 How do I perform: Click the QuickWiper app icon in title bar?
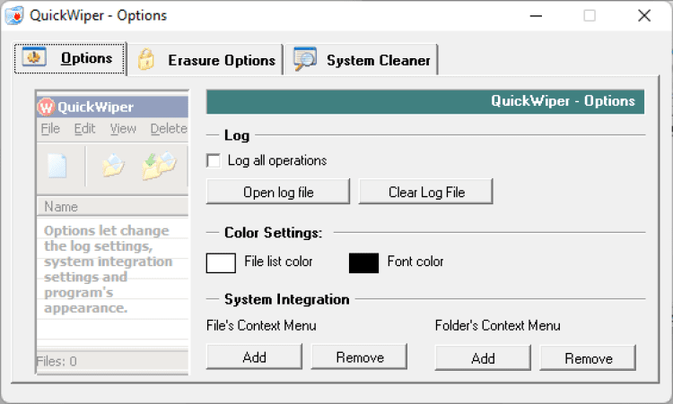14,15
